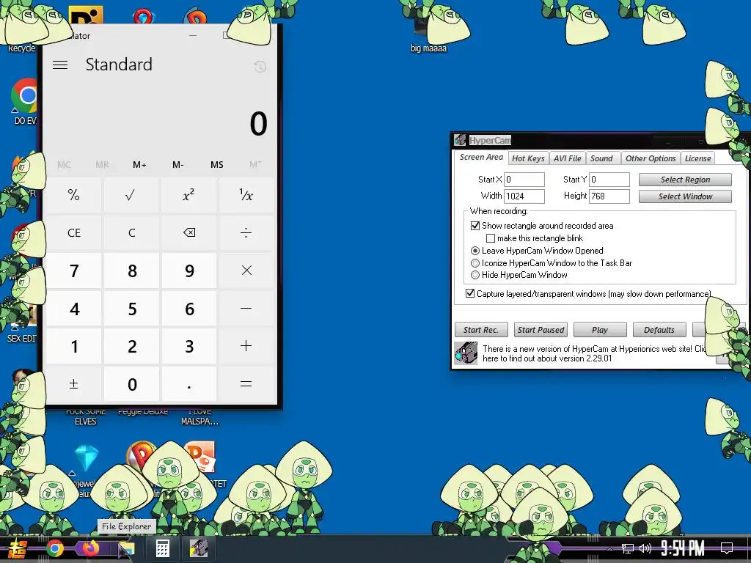Image resolution: width=751 pixels, height=563 pixels.
Task: Click the HyperCam Defaults button
Action: pyautogui.click(x=659, y=330)
